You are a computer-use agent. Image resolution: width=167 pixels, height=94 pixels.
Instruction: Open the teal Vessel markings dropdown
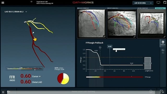tap(160, 8)
